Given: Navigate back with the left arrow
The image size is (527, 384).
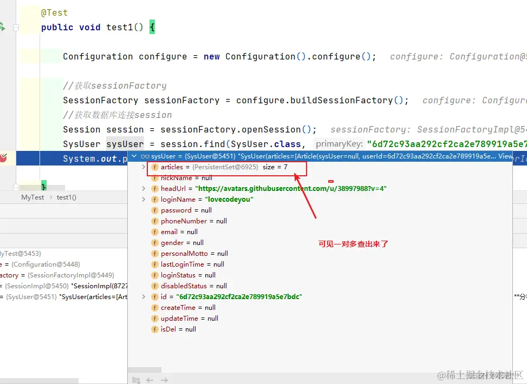Looking at the screenshot, I should click(150, 380).
